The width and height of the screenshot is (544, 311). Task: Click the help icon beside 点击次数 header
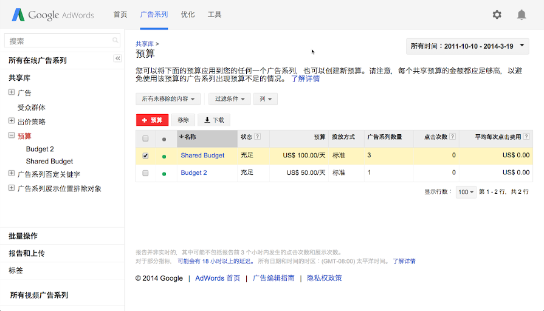click(x=453, y=137)
